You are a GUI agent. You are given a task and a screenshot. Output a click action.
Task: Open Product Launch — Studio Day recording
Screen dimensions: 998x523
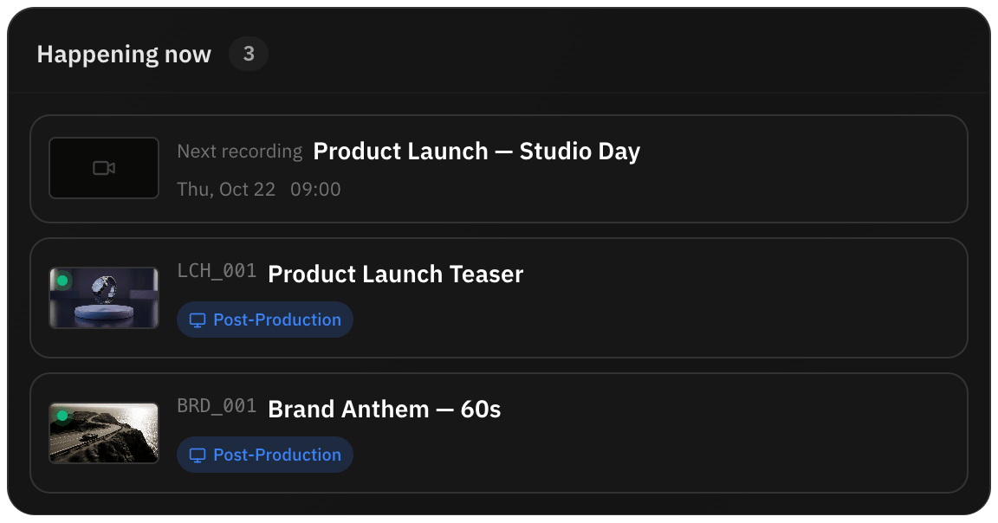[476, 152]
